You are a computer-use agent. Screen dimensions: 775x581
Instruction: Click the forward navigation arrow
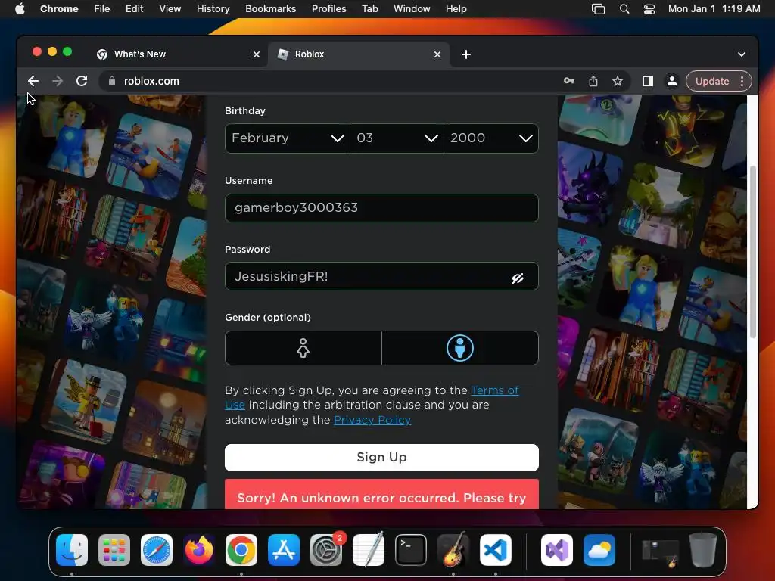point(58,81)
